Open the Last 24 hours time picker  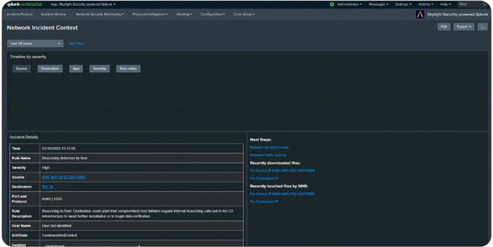point(35,44)
